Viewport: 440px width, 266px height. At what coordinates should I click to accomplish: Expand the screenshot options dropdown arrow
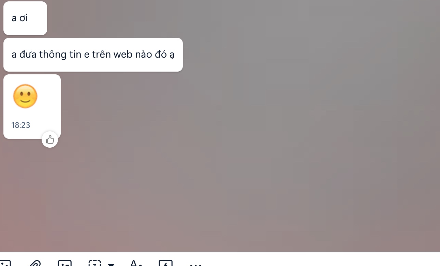pyautogui.click(x=111, y=264)
